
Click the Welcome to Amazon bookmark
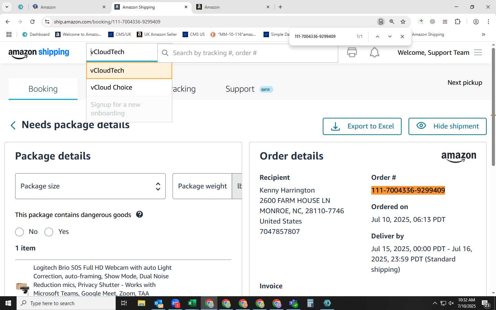coord(79,34)
